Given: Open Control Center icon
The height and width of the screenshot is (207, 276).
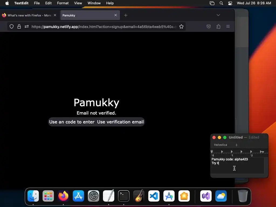Looking at the screenshot, I should coord(230,3).
